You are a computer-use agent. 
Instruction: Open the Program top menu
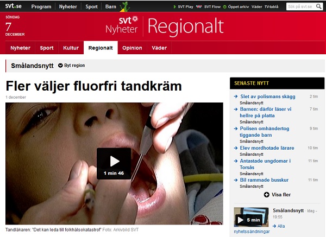41,7
